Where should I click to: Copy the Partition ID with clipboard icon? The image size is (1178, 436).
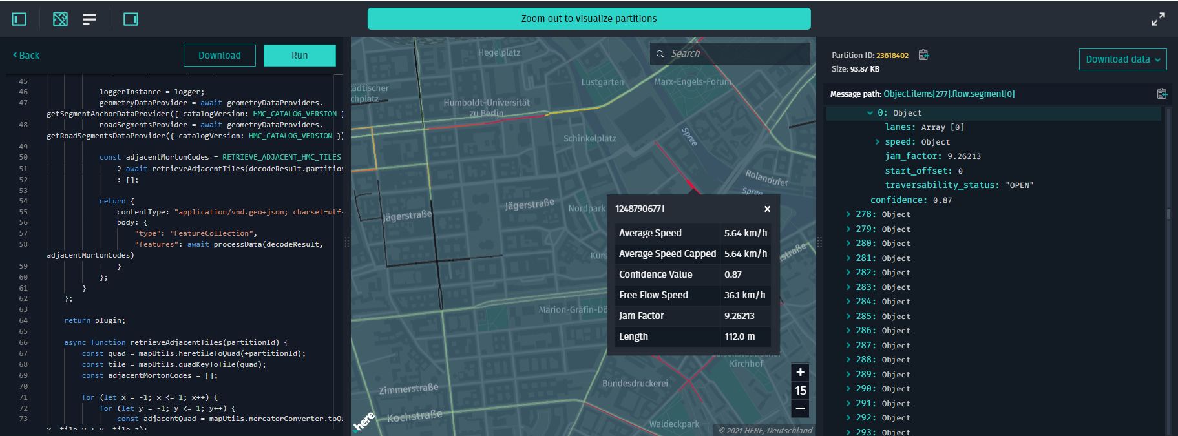[923, 55]
